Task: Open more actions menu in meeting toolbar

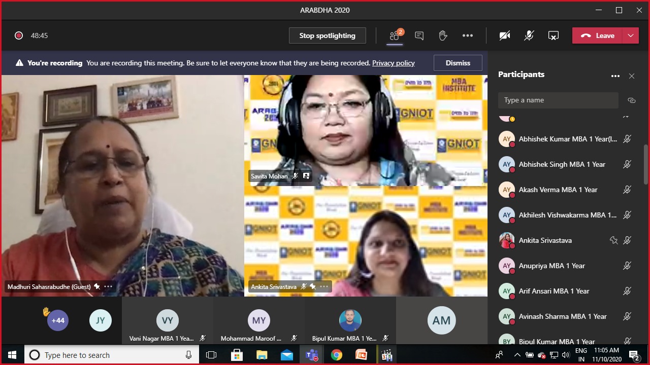Action: point(468,35)
